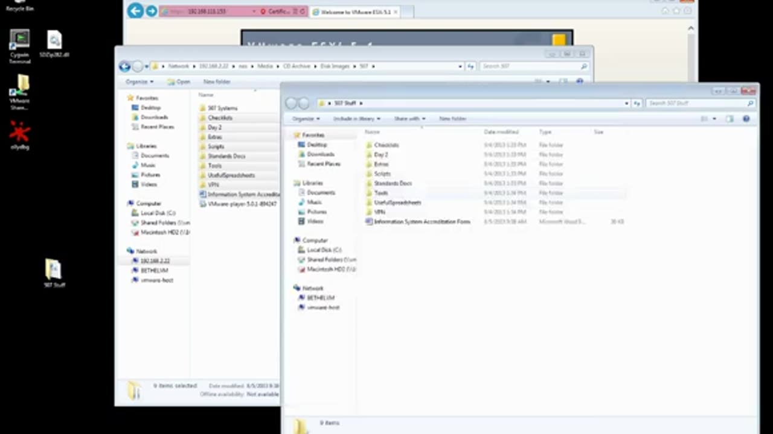Sort by Name column in 507 Stuff

373,131
